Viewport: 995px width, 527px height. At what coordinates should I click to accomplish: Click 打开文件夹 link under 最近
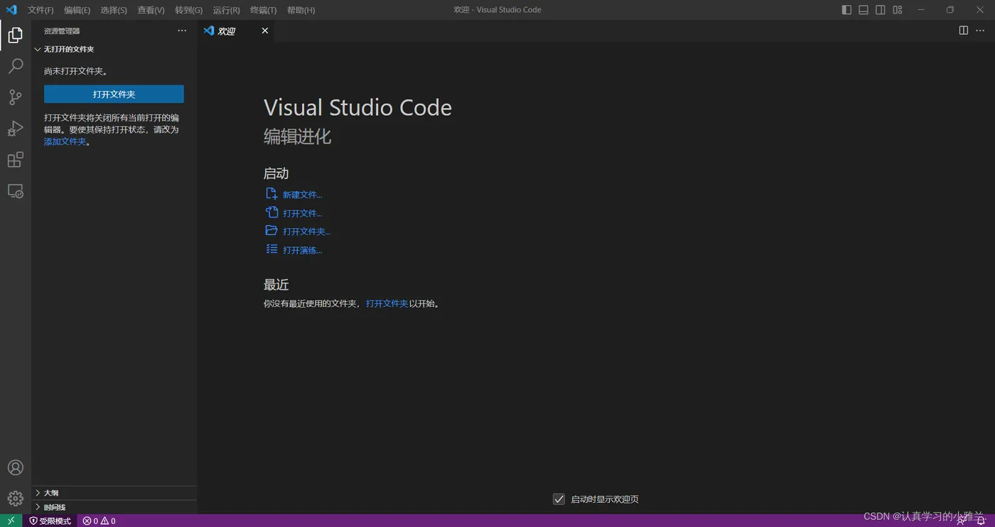(387, 303)
